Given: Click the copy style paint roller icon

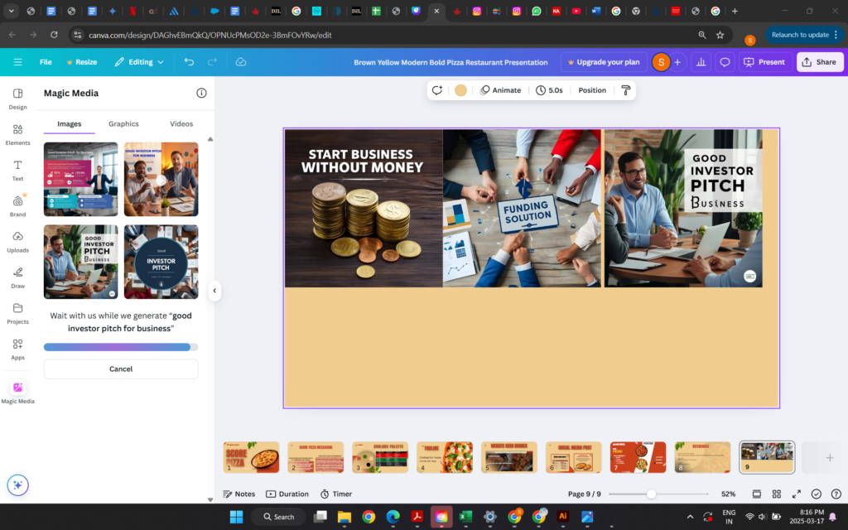Looking at the screenshot, I should pos(625,90).
